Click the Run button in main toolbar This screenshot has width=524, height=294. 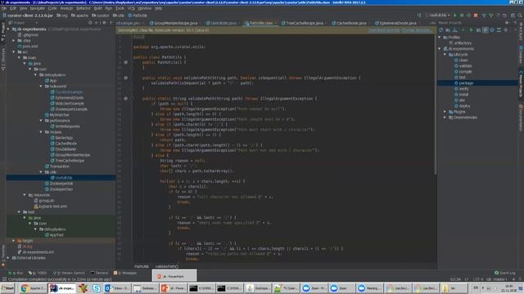click(455, 16)
